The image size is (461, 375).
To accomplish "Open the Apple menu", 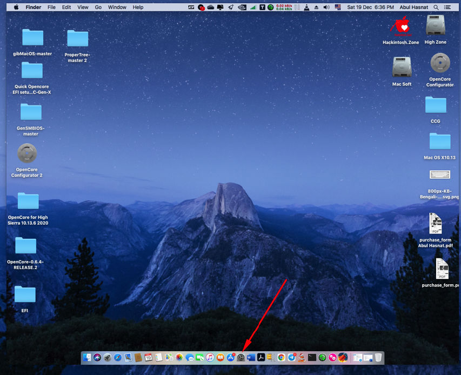I will [x=16, y=8].
